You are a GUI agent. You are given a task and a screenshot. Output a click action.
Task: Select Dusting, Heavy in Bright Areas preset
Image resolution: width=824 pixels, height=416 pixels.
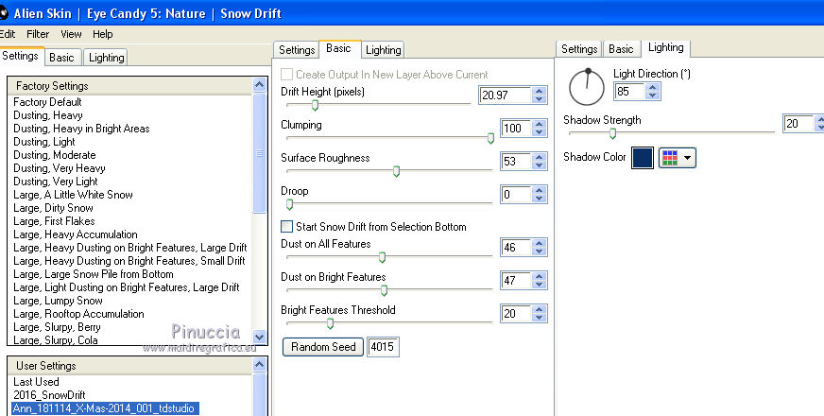coord(81,129)
